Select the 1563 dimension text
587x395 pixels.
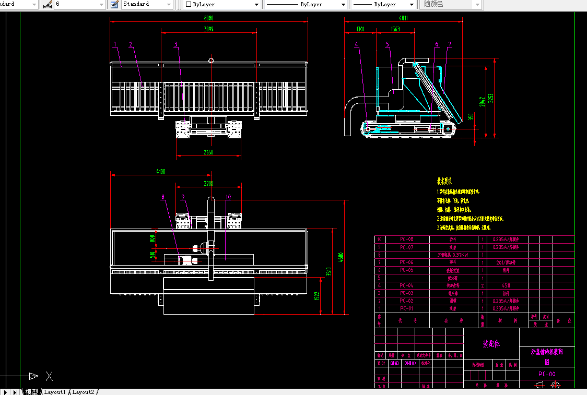(395, 29)
